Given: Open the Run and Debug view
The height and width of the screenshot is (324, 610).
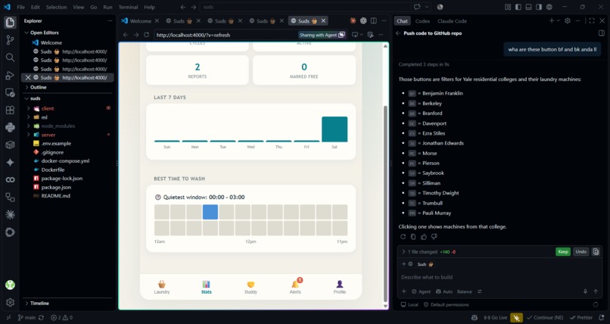Looking at the screenshot, I should pyautogui.click(x=10, y=75).
